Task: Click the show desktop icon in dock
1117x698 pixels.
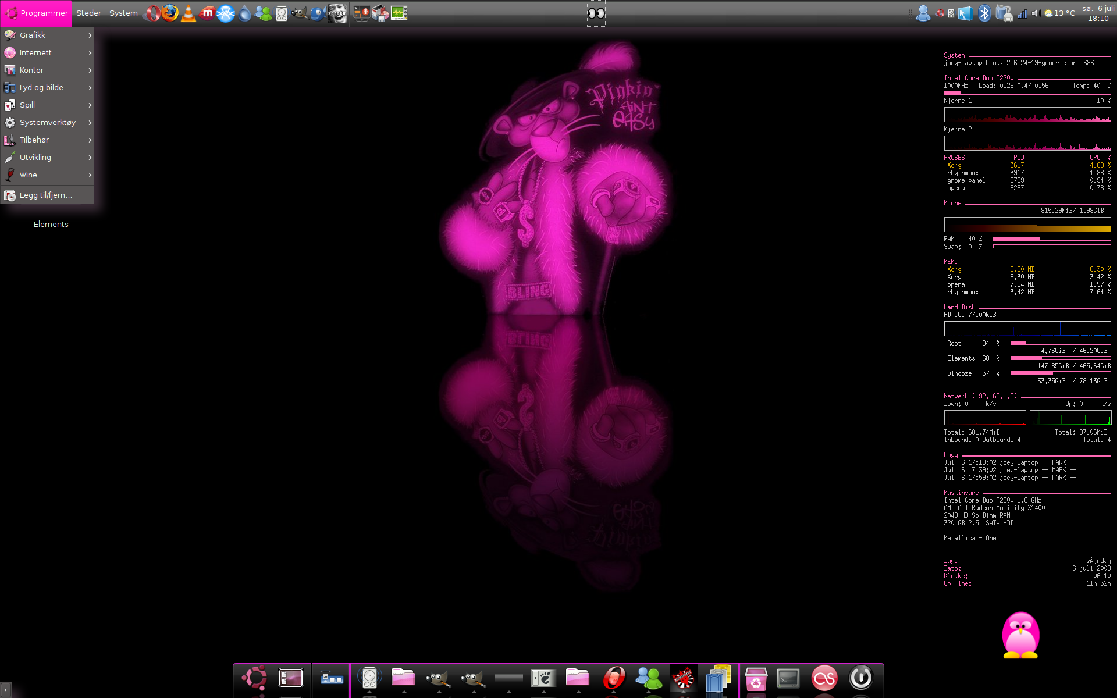Action: click(x=291, y=678)
